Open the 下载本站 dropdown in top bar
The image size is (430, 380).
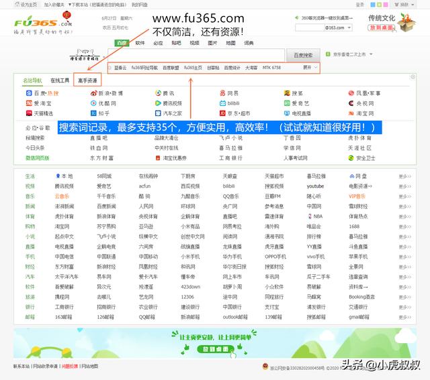tap(97, 5)
